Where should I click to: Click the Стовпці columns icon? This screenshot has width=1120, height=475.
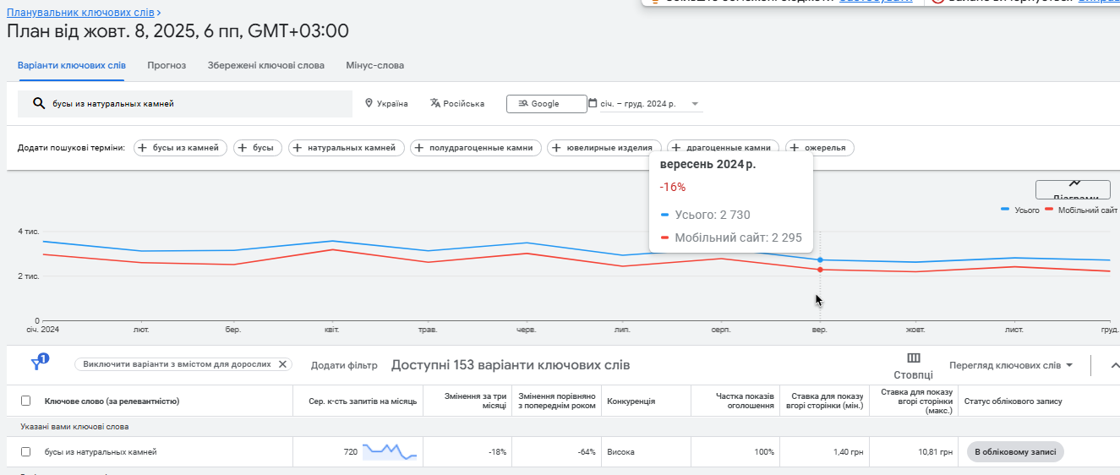(x=913, y=358)
